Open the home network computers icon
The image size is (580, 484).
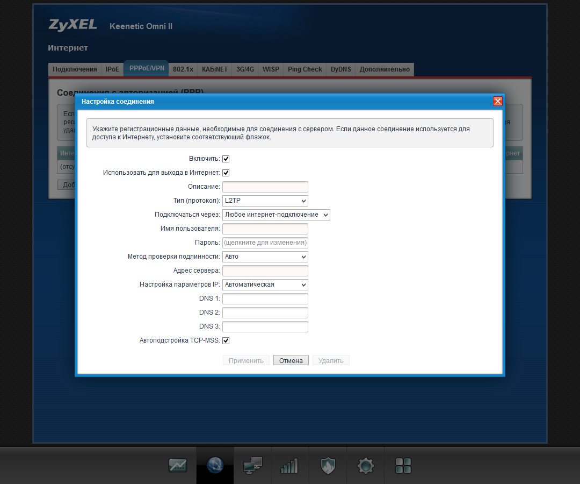point(253,466)
